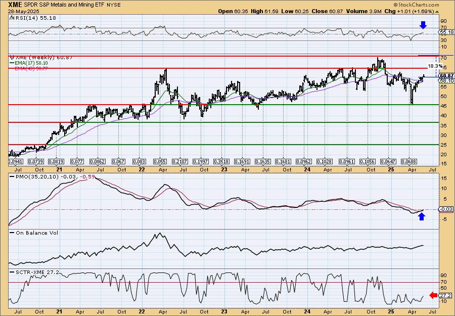Screen dimensions: 455x316
Task: Click the 20 price axis label
Action: click(x=443, y=155)
